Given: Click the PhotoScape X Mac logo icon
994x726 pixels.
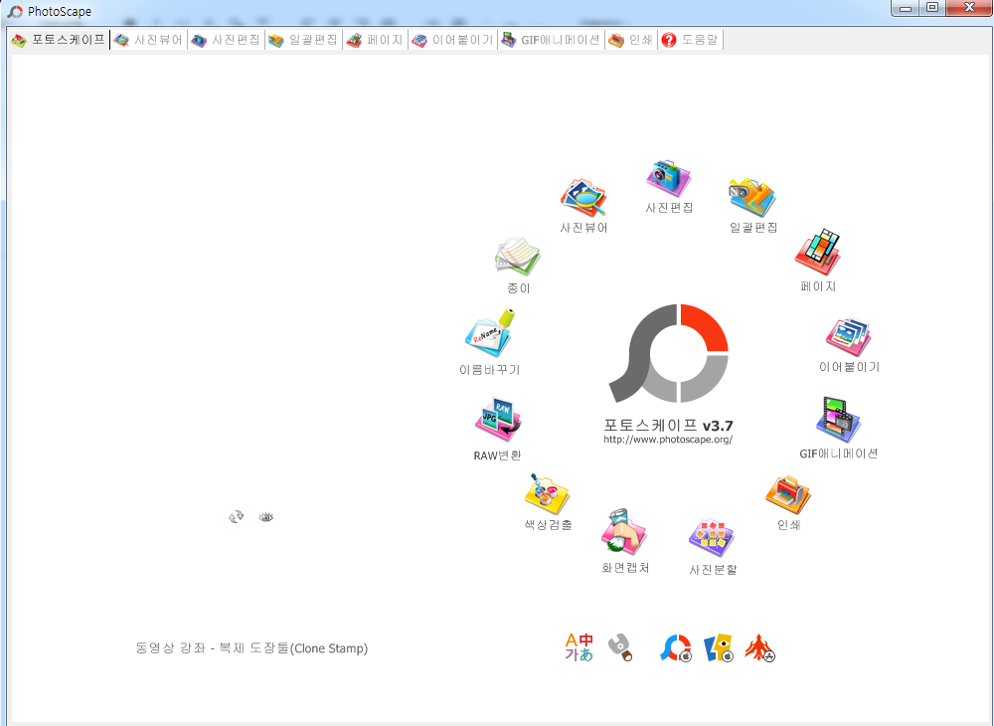Looking at the screenshot, I should pyautogui.click(x=676, y=647).
